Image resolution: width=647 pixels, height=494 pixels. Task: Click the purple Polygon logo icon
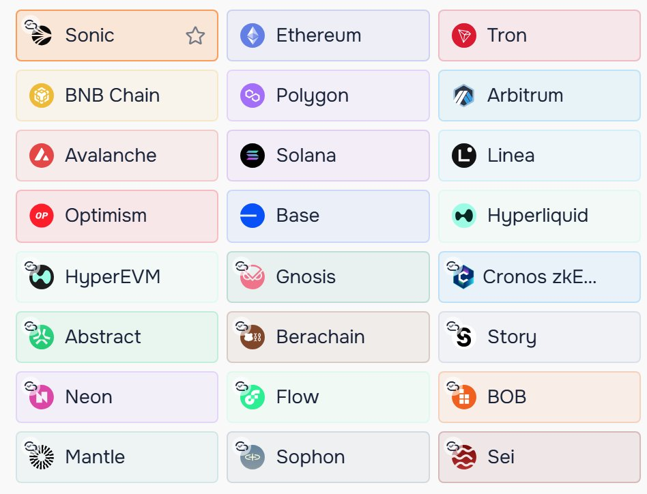(253, 96)
